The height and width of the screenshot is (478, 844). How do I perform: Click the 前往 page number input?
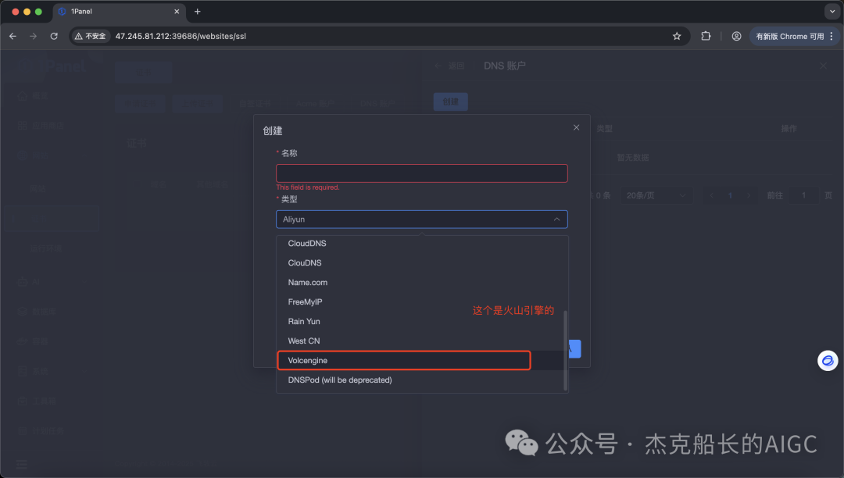803,195
